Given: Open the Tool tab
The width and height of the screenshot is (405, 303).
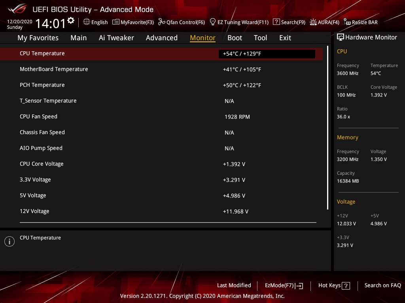Looking at the screenshot, I should click(260, 38).
